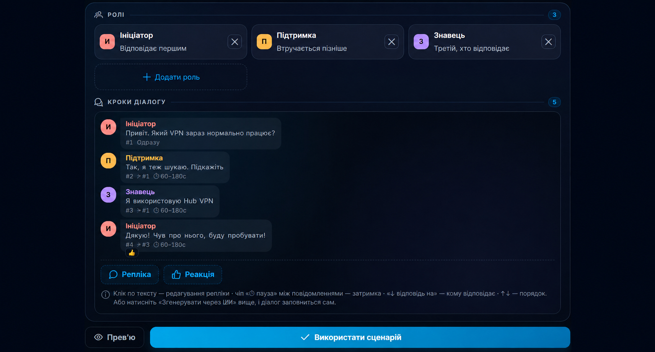Edit the text «Так, я теж шукаю. Підкажіть»

tap(174, 167)
